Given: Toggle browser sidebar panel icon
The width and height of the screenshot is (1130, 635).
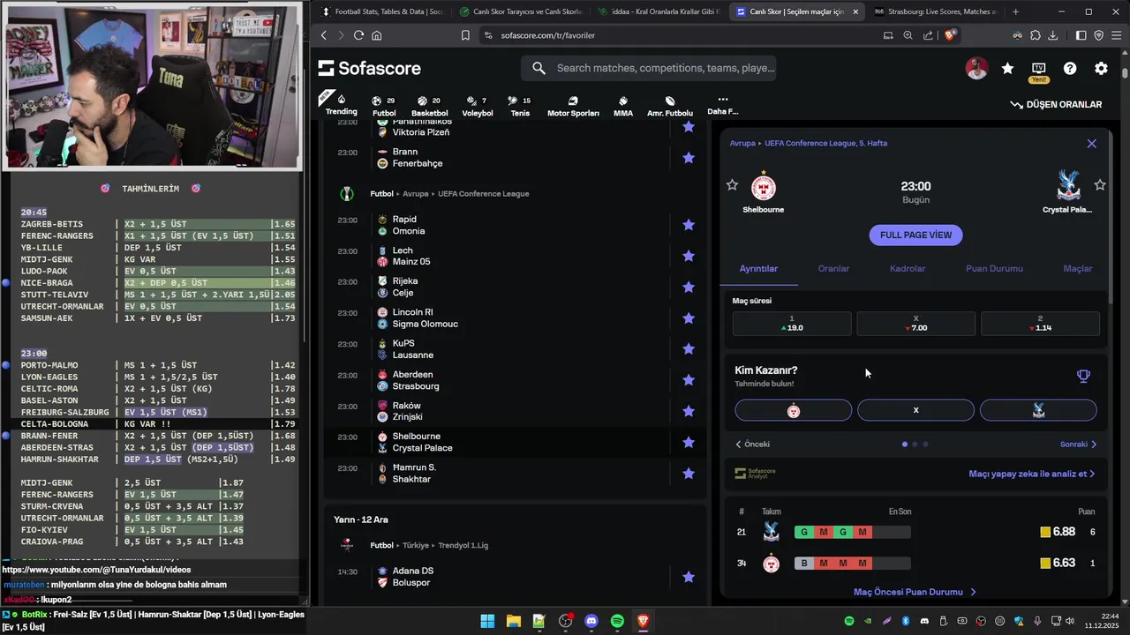Looking at the screenshot, I should click(1081, 35).
